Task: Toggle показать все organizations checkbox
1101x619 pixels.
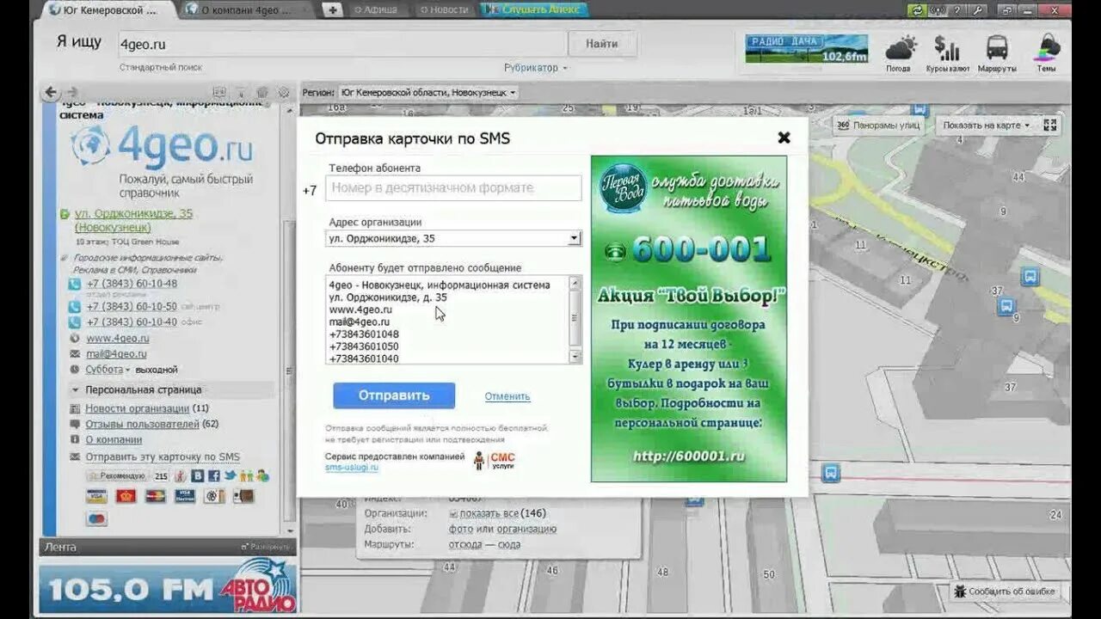Action: tap(453, 513)
